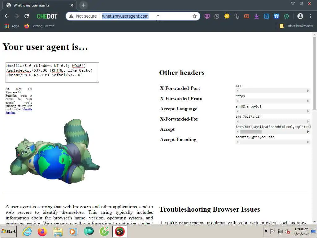
Task: Click the unlock padlock extension icon
Action: tap(237, 16)
